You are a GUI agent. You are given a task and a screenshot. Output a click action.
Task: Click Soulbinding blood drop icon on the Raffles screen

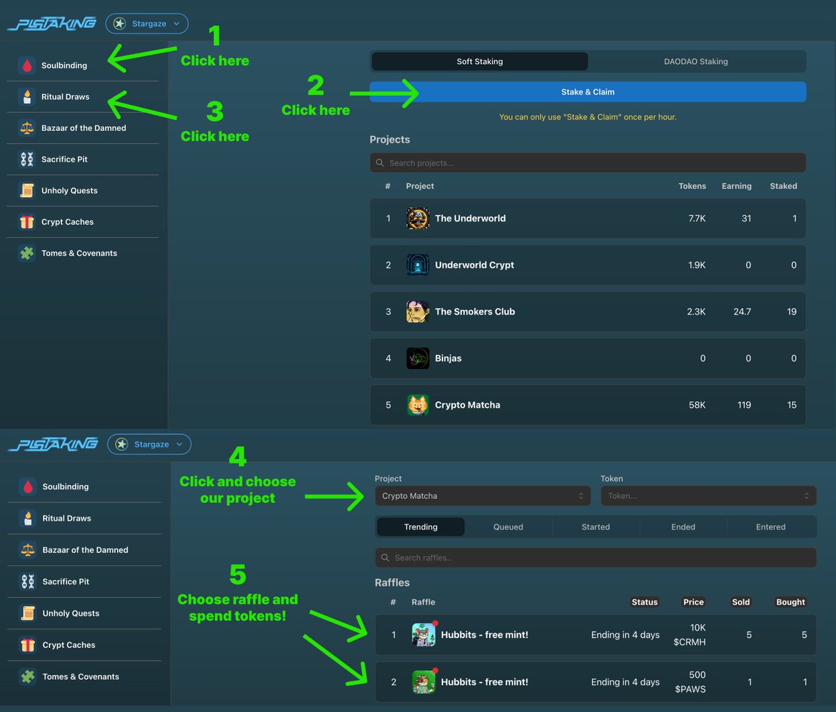tap(28, 487)
